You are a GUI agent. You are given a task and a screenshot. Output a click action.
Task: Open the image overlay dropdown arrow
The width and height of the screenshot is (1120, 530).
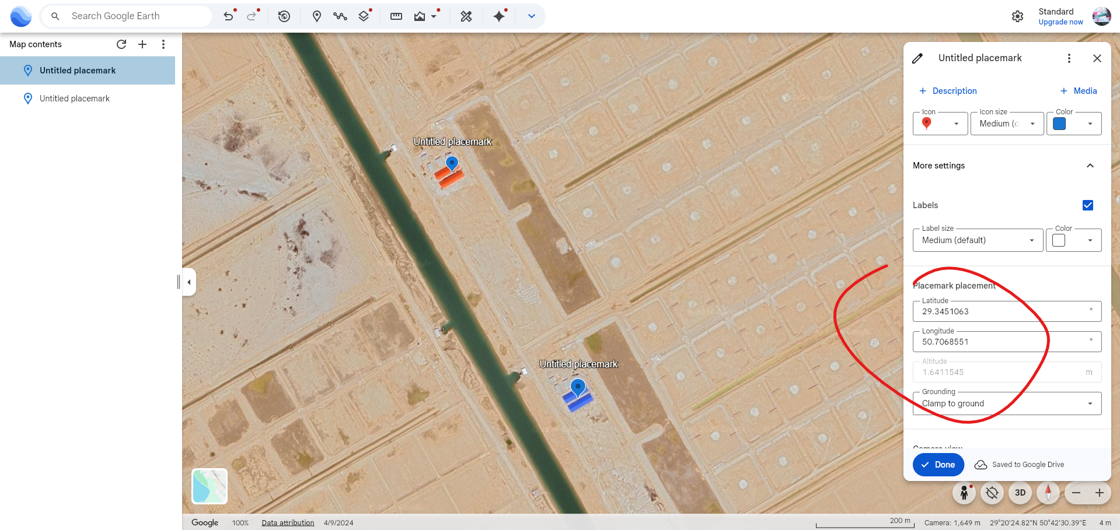tap(434, 16)
